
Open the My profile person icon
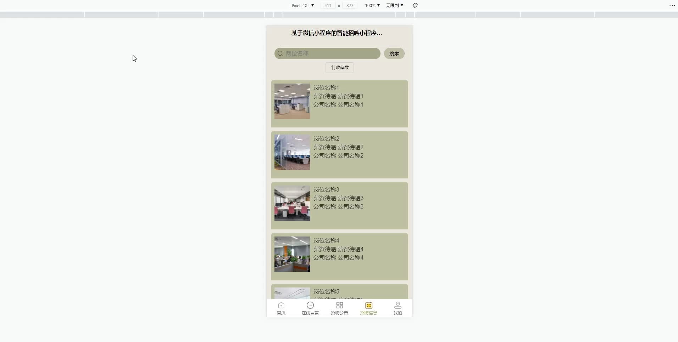pyautogui.click(x=398, y=305)
